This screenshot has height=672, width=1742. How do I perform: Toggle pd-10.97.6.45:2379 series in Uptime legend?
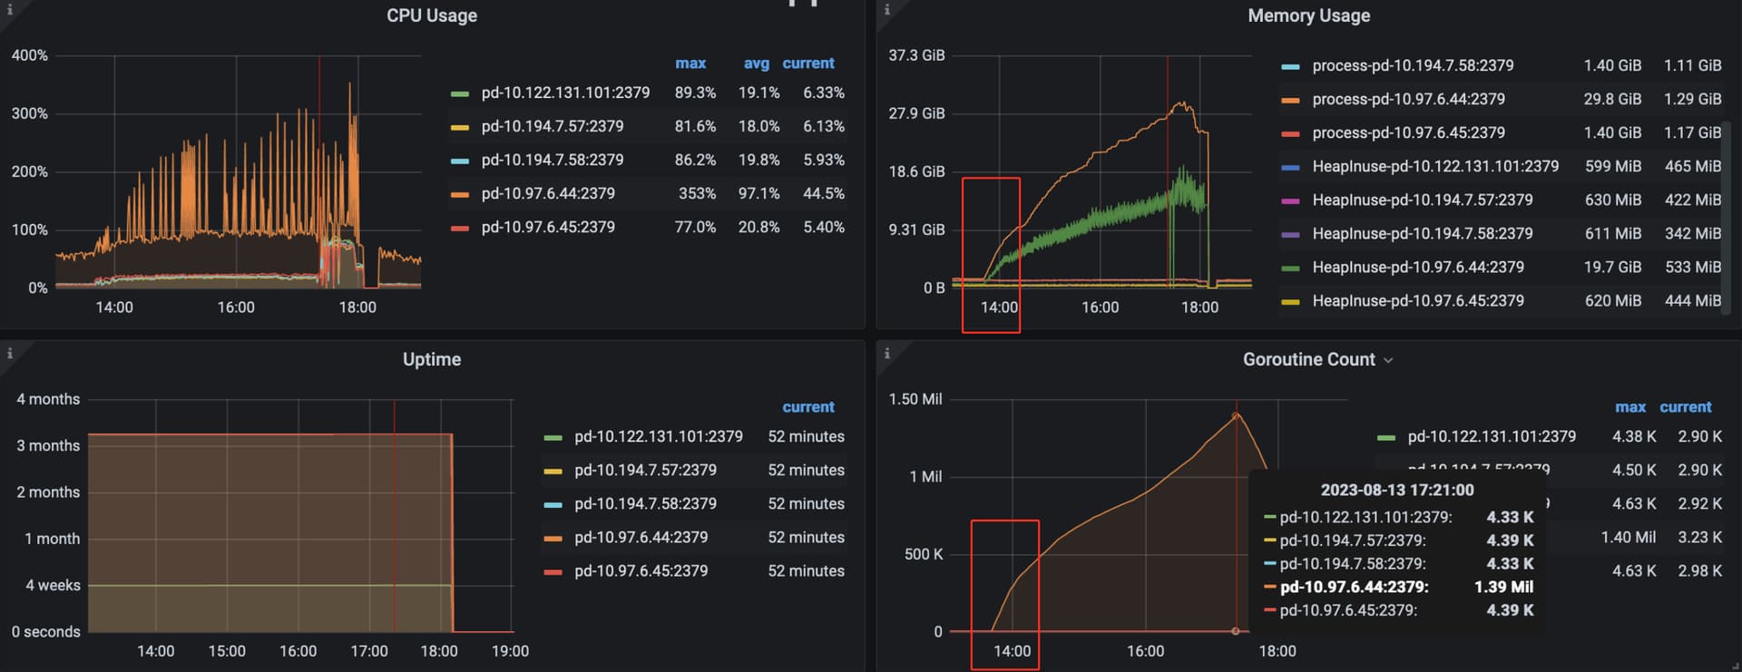point(641,571)
